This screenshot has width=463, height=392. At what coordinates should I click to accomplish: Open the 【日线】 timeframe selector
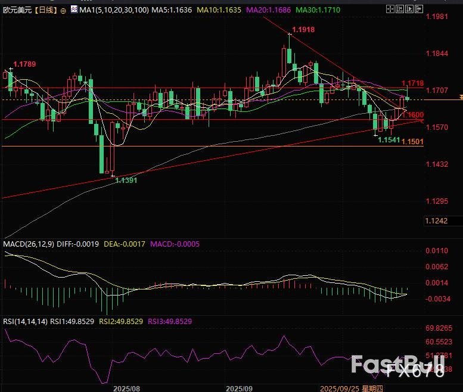click(x=46, y=10)
